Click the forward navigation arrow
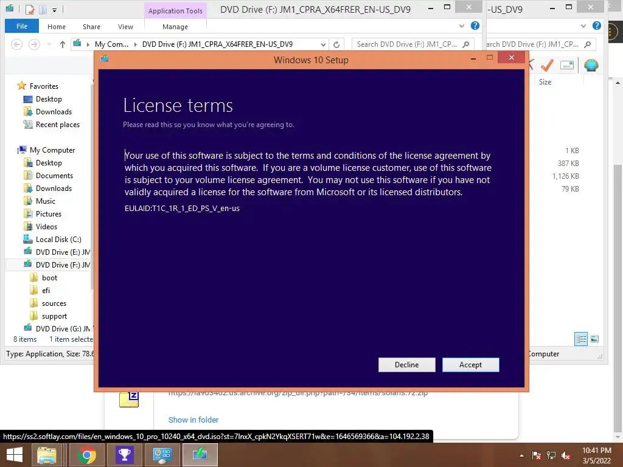The height and width of the screenshot is (467, 623). click(34, 44)
